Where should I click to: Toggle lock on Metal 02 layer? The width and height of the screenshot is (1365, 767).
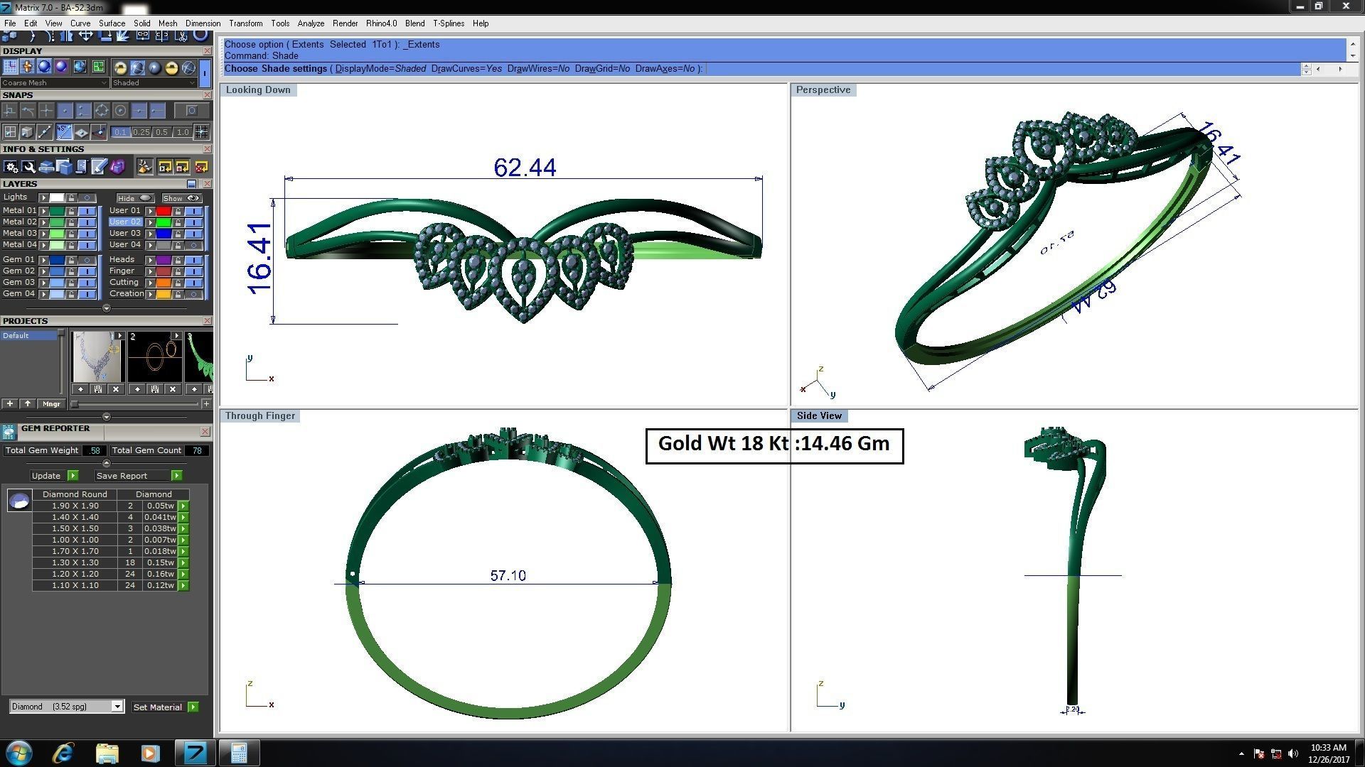(x=71, y=222)
